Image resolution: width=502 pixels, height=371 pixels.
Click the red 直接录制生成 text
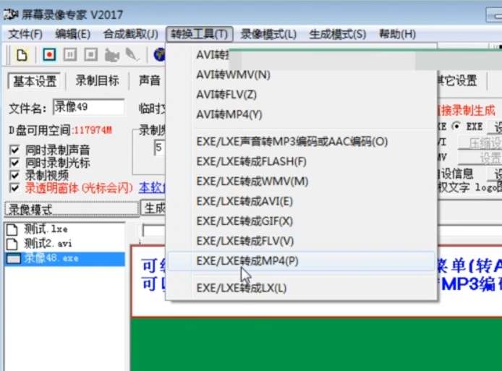pos(466,111)
